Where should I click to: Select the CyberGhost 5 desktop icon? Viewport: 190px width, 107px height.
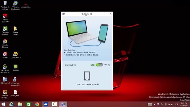15,55
